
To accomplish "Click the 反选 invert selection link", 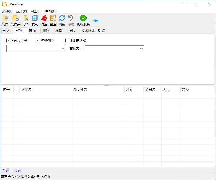I will coord(18,170).
